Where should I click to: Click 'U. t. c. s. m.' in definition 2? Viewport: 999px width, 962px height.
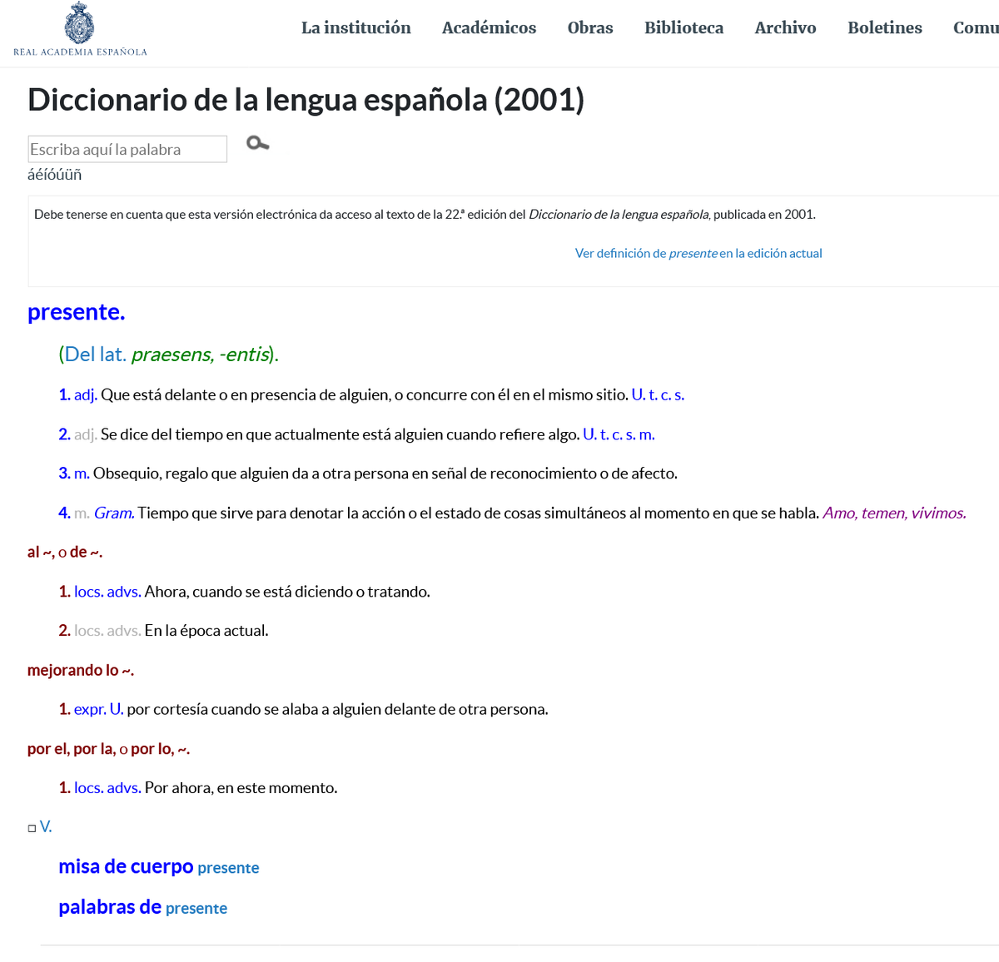click(x=619, y=434)
